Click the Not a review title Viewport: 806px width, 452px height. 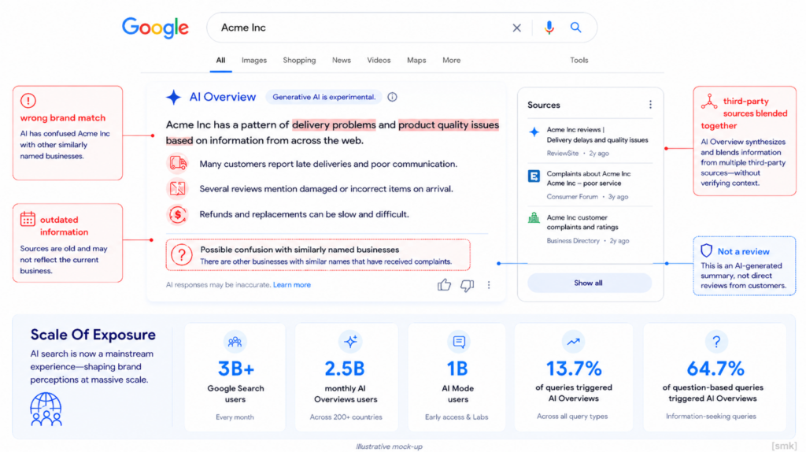pos(744,251)
